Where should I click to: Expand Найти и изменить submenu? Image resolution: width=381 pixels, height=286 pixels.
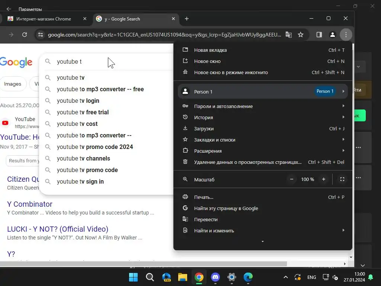pyautogui.click(x=263, y=231)
